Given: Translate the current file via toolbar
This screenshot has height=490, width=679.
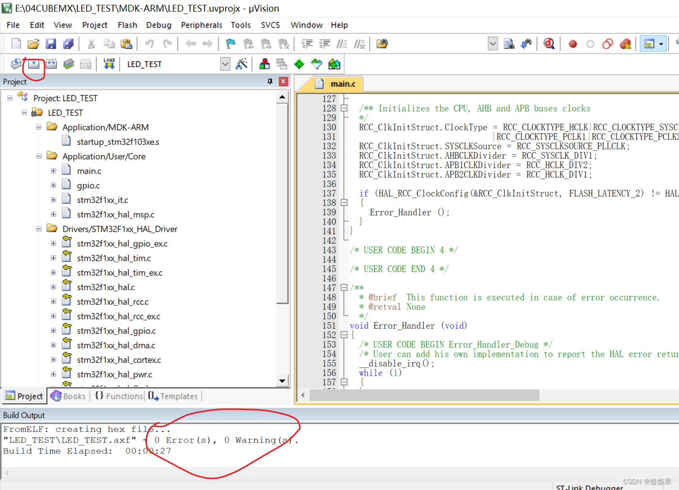Looking at the screenshot, I should pyautogui.click(x=16, y=64).
